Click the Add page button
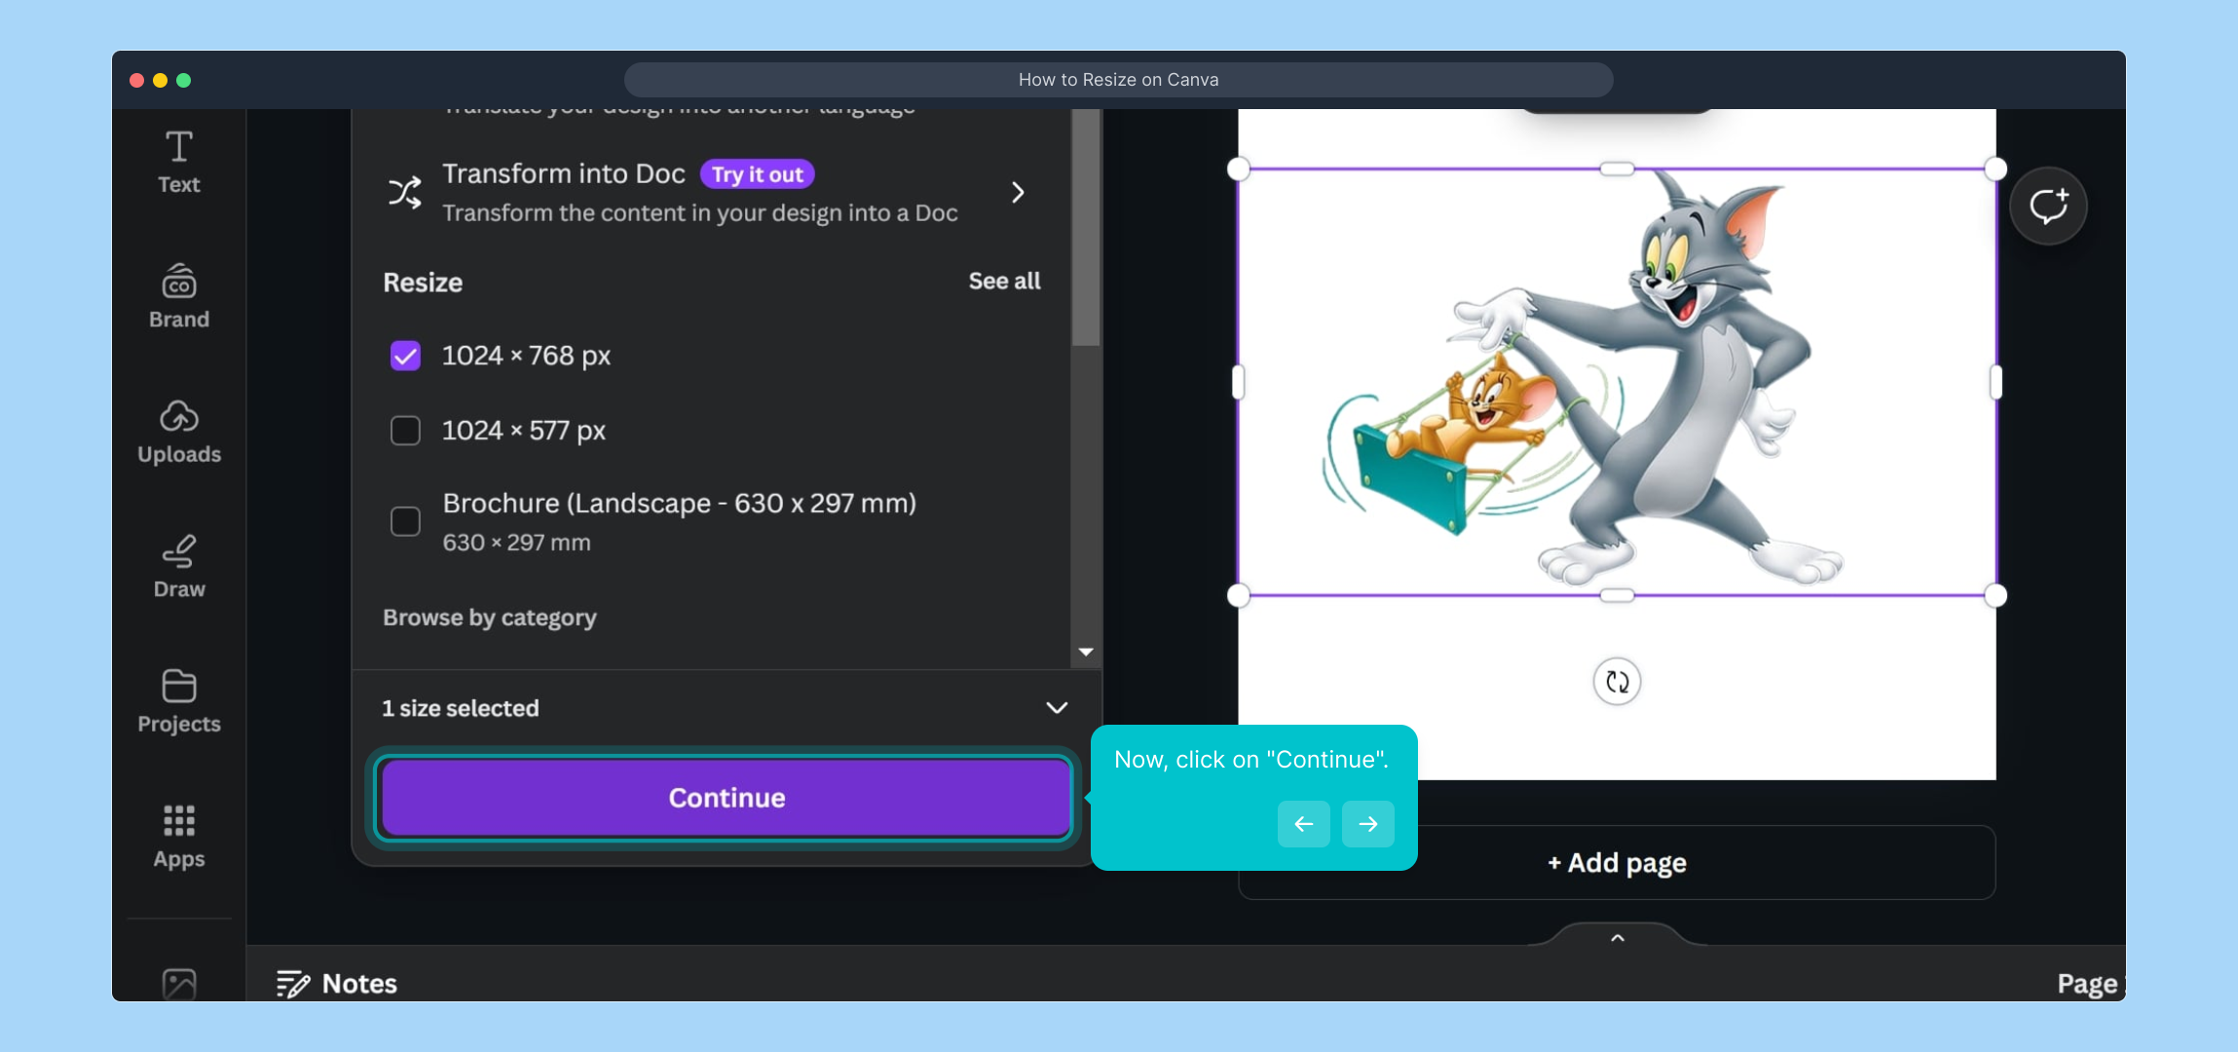Image resolution: width=2238 pixels, height=1052 pixels. 1617,863
